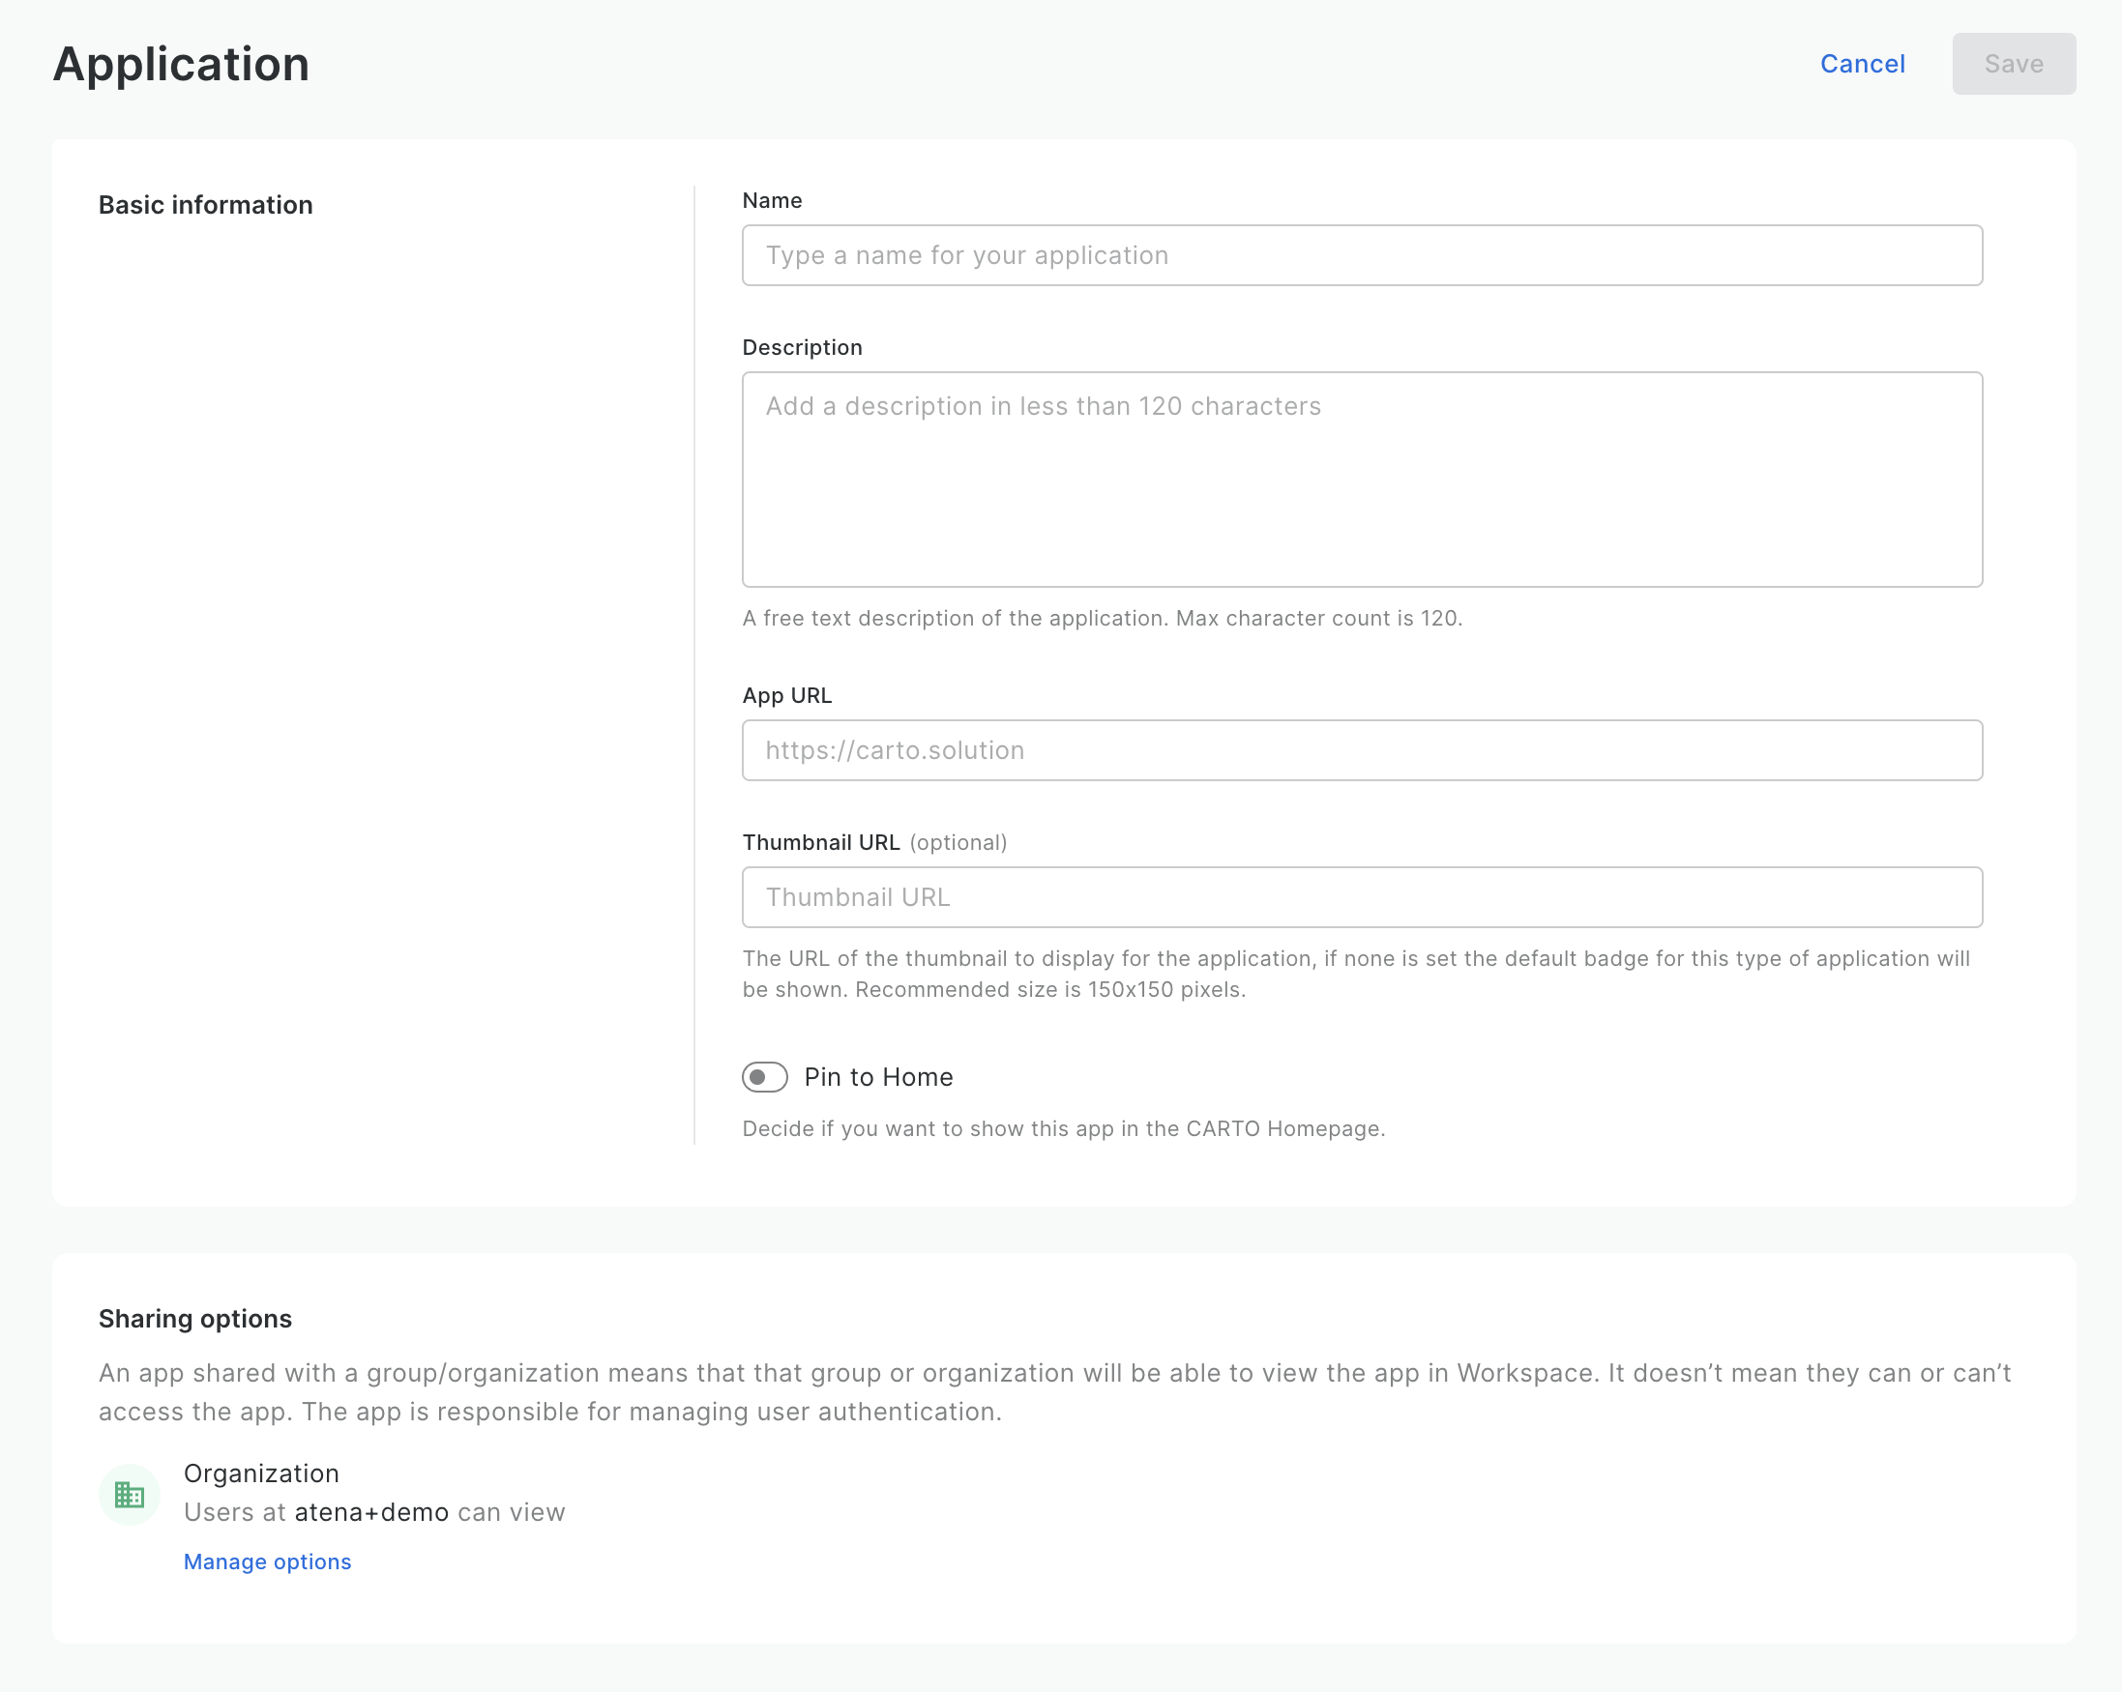The height and width of the screenshot is (1692, 2122).
Task: Click the Pin to Home label text
Action: (878, 1077)
